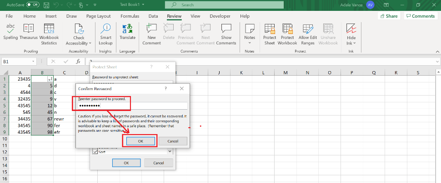Open the Name Box dropdown arrow
The width and height of the screenshot is (441, 183).
coord(33,61)
